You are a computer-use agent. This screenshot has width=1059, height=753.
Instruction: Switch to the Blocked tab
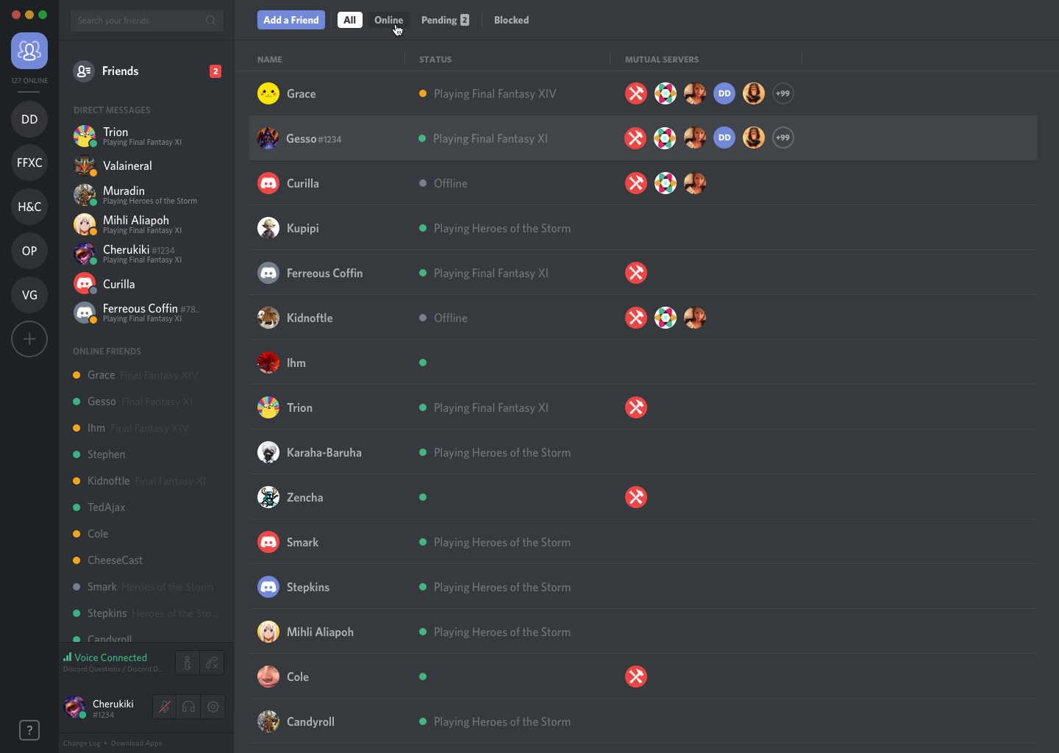[511, 20]
